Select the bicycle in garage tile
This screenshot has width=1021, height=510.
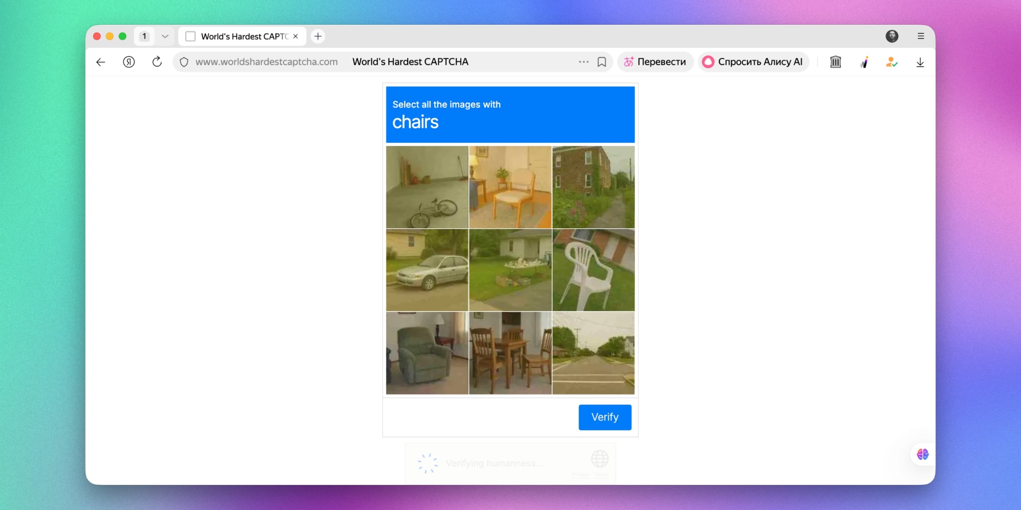[427, 187]
